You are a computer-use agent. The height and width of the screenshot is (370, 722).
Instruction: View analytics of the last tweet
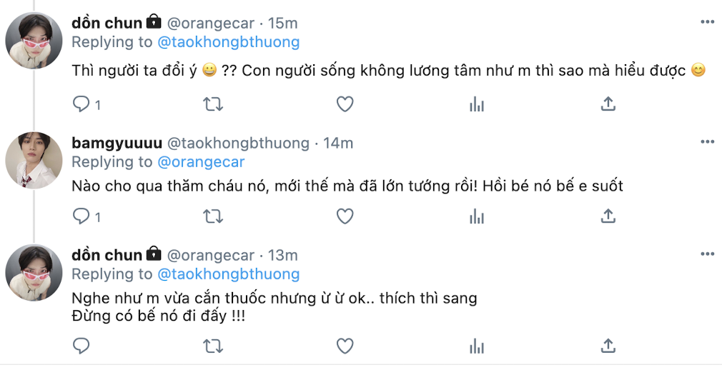click(477, 346)
